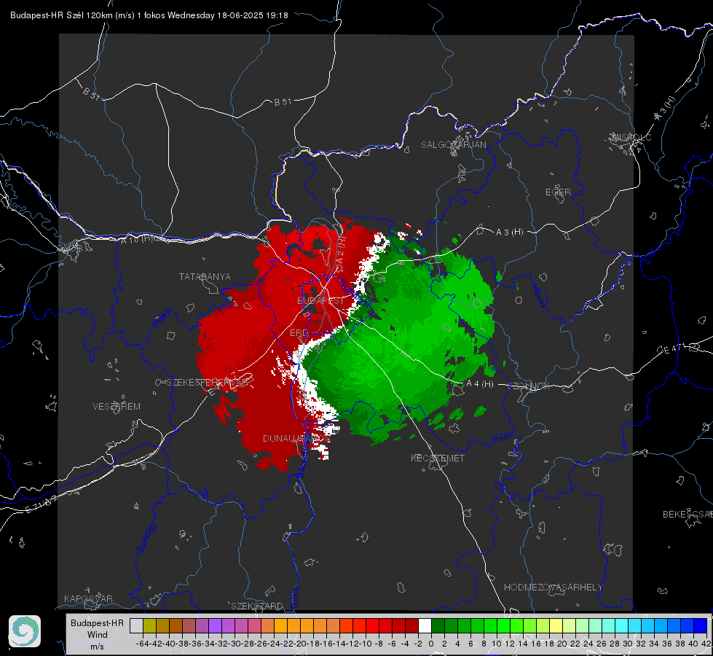This screenshot has width=713, height=656.
Task: Select the light gray first legend swatch
Action: pyautogui.click(x=136, y=625)
